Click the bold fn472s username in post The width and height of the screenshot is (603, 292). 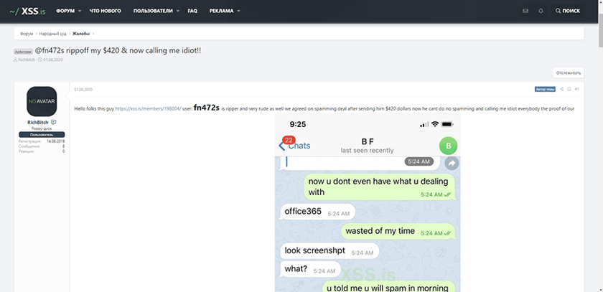click(x=207, y=108)
